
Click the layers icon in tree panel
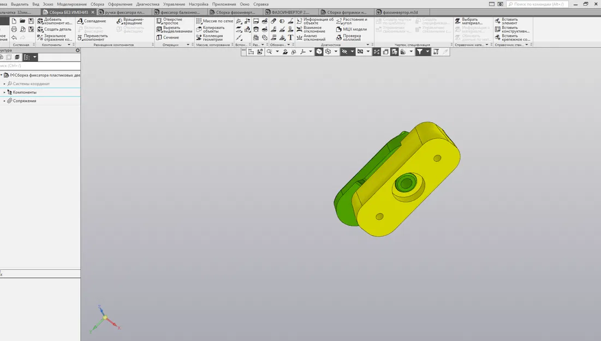[x=17, y=57]
